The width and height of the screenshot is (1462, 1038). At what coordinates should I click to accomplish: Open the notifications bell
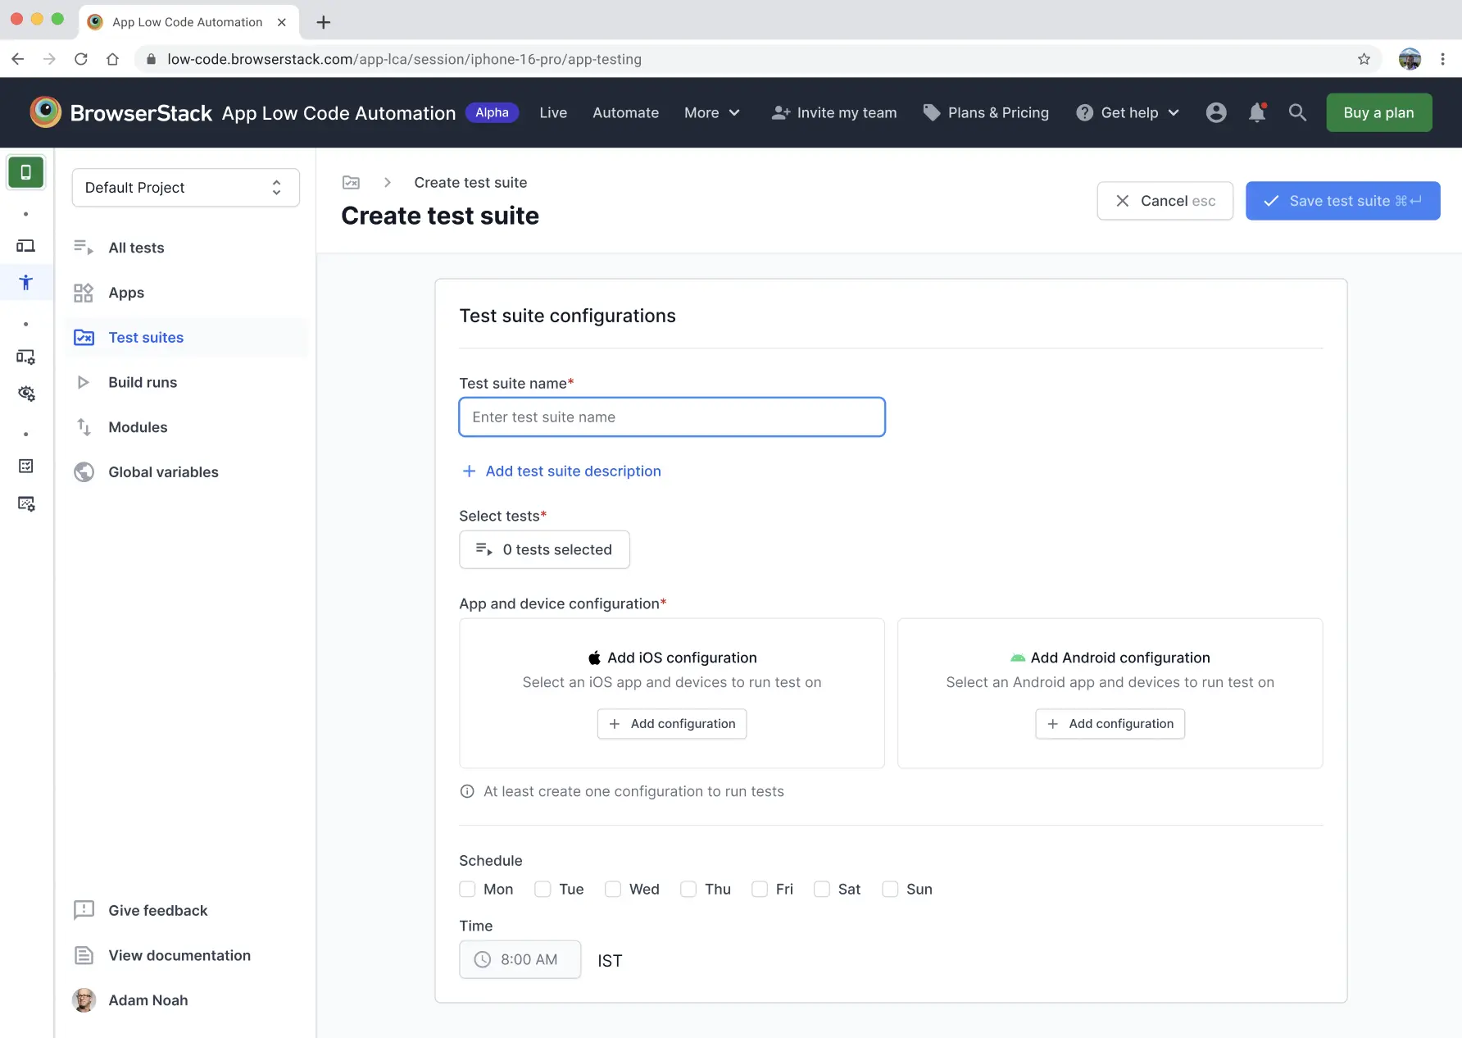tap(1256, 112)
